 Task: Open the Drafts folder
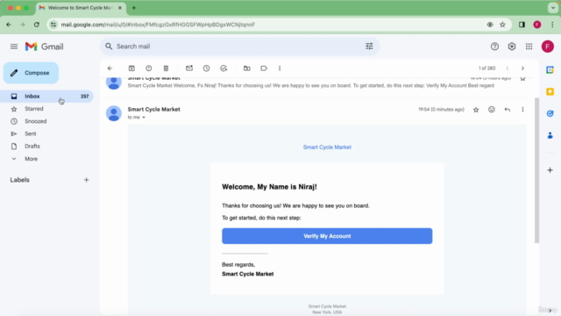click(32, 147)
